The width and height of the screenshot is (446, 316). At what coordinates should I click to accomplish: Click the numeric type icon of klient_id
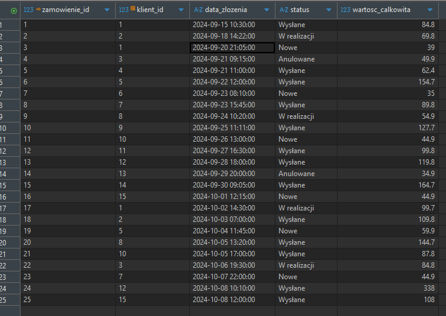point(124,10)
